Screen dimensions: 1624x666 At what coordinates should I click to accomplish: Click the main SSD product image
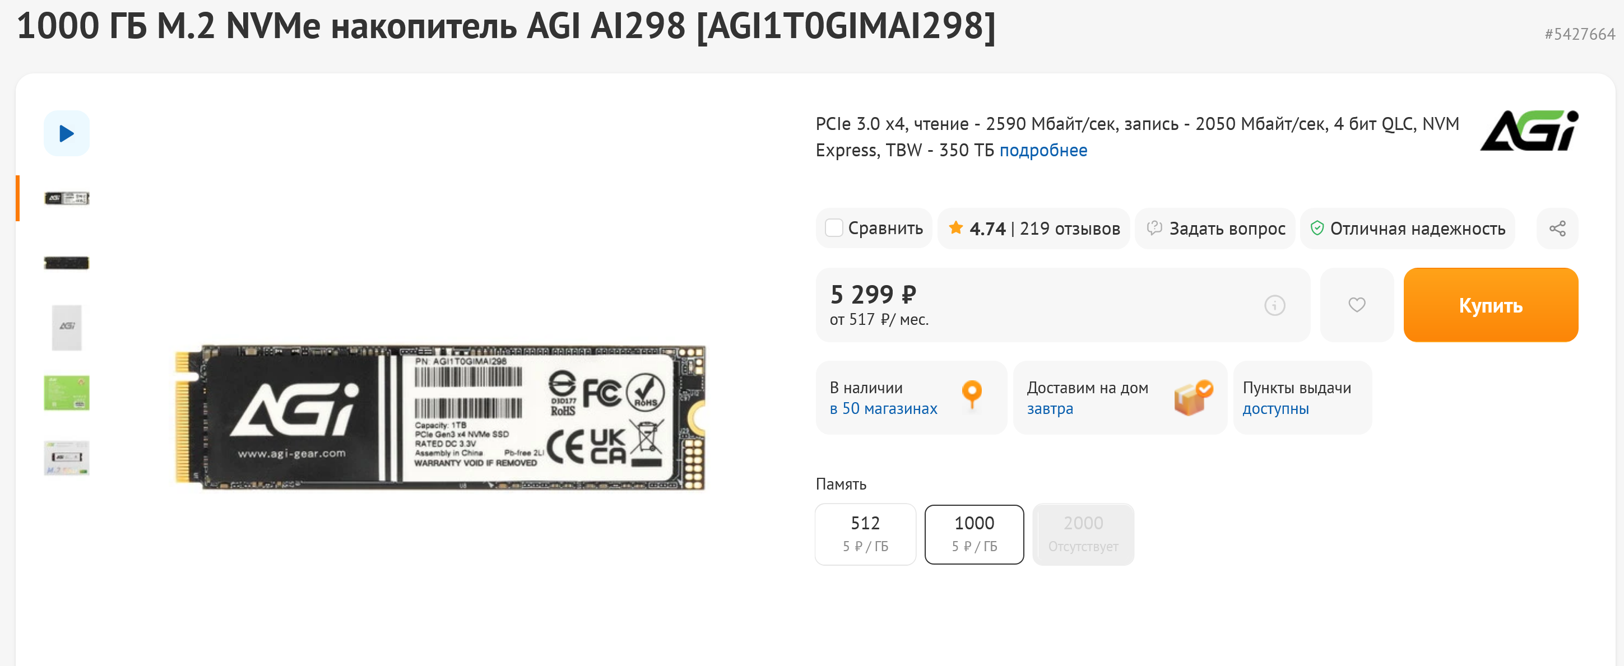click(x=439, y=417)
